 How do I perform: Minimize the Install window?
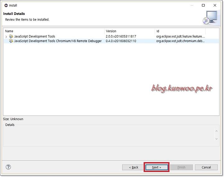(192, 5)
